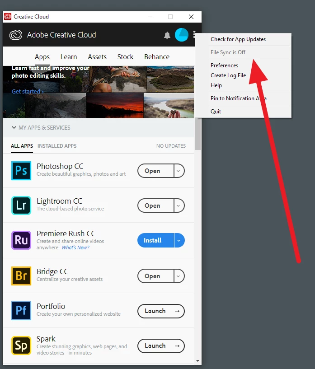Viewport: 315px width, 369px height.
Task: Select the Installed Apps sub-tab
Action: point(57,146)
